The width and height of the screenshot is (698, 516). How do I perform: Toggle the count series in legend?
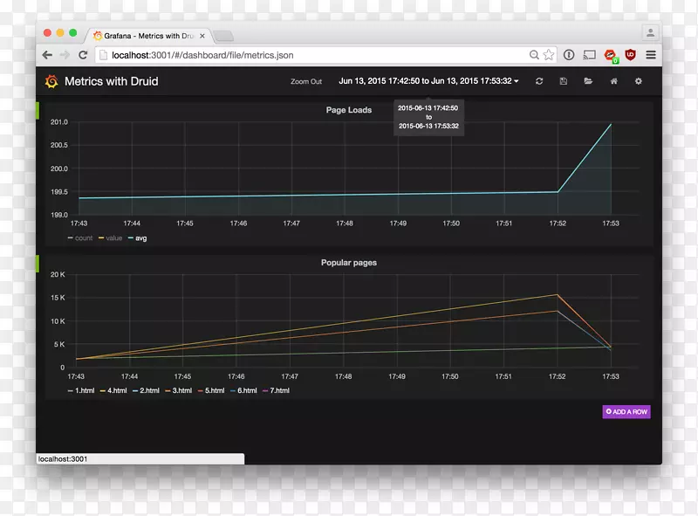[x=83, y=237]
